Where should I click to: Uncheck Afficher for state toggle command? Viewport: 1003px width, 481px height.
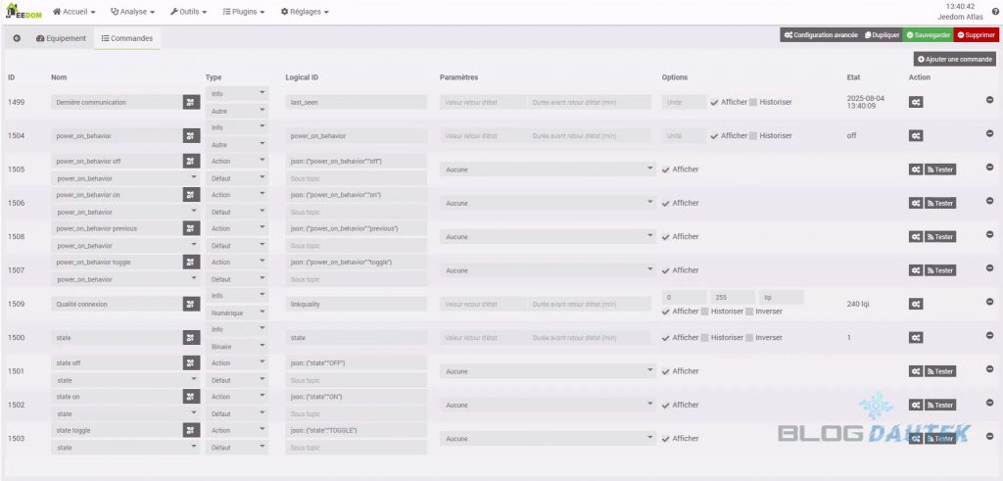667,439
